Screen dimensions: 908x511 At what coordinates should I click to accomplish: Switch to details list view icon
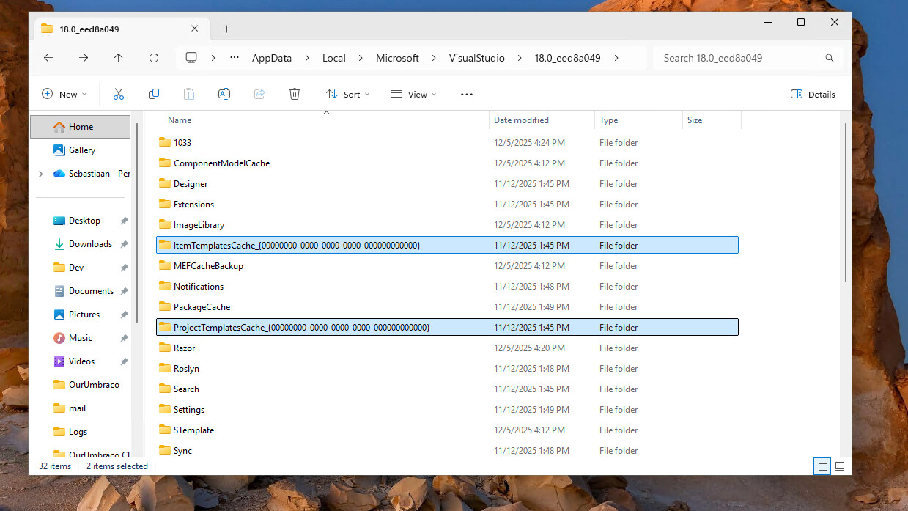coord(822,466)
